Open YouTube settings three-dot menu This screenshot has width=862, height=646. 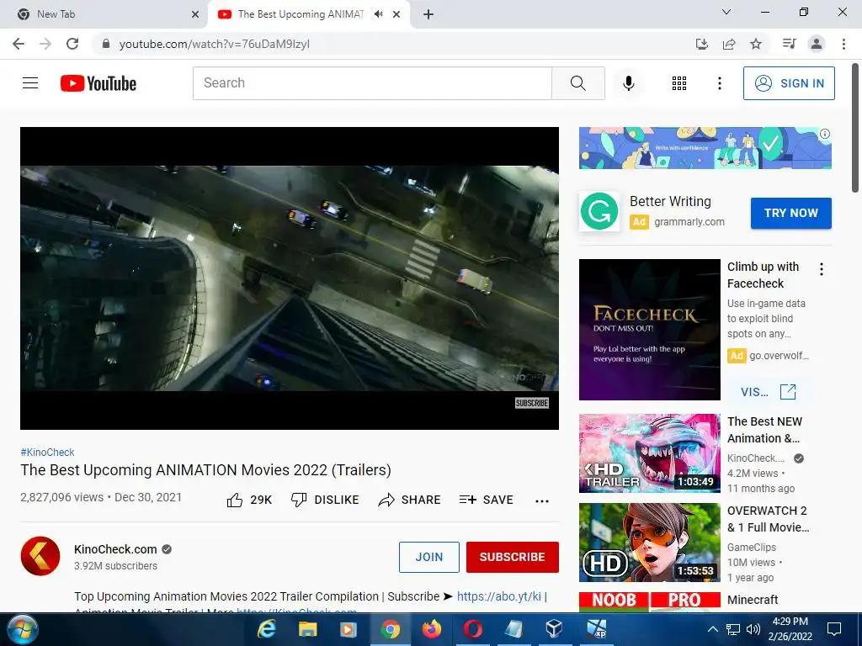click(719, 83)
